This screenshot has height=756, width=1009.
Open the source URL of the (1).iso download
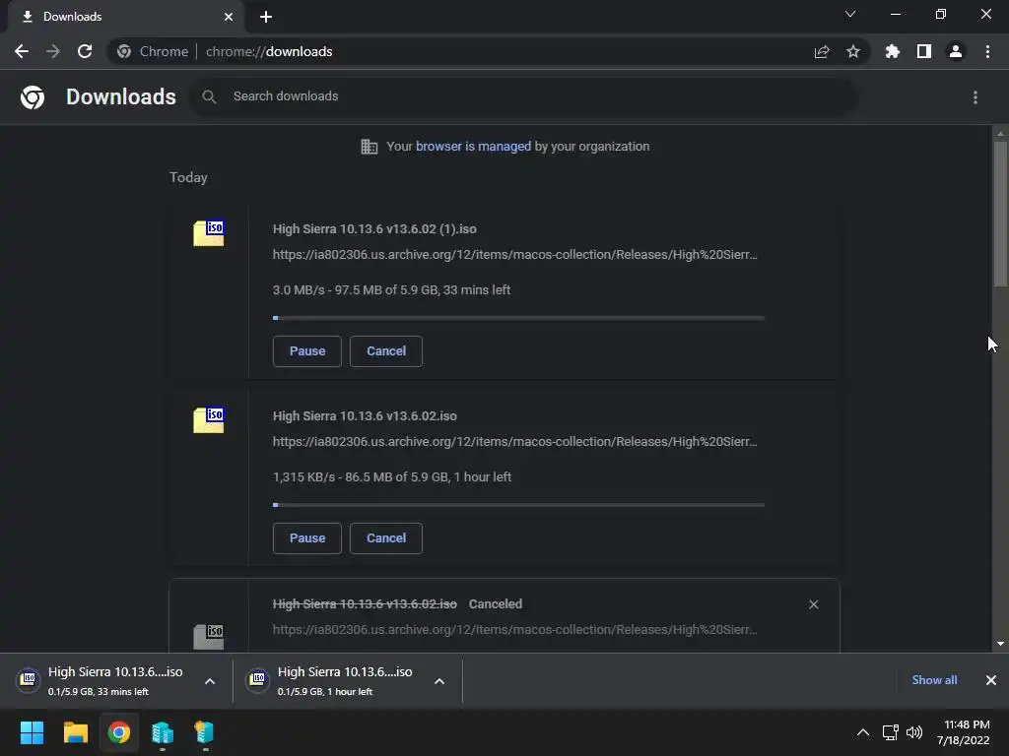pyautogui.click(x=514, y=255)
